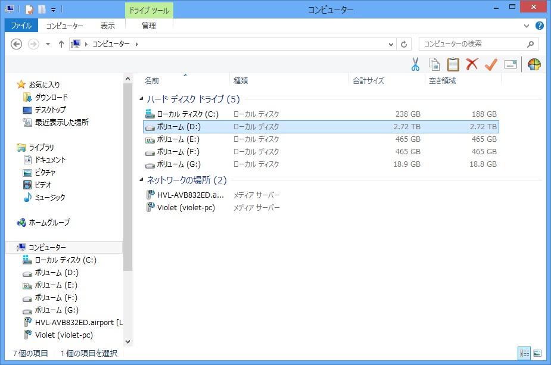Click the sidebar scroll up arrow

128,79
